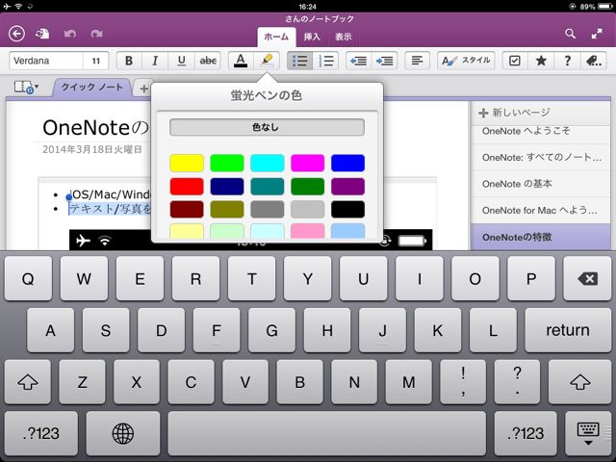Toggle the numbered list
The width and height of the screenshot is (616, 462).
tap(326, 61)
